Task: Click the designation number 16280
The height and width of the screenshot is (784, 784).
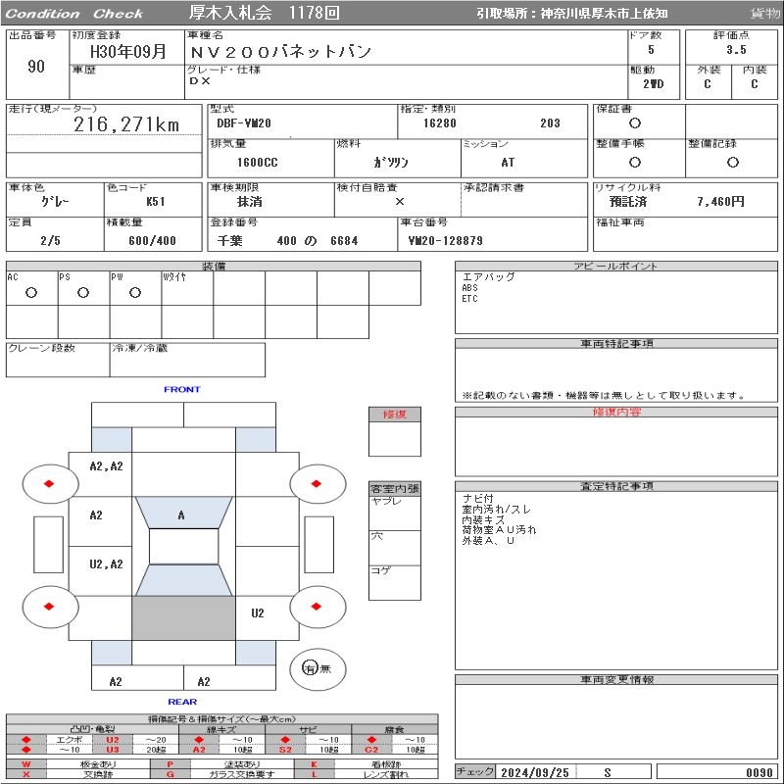Action: coord(439,123)
